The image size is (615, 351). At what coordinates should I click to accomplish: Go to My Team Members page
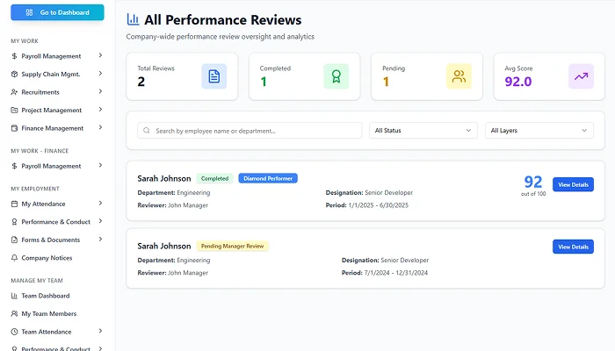coord(48,313)
